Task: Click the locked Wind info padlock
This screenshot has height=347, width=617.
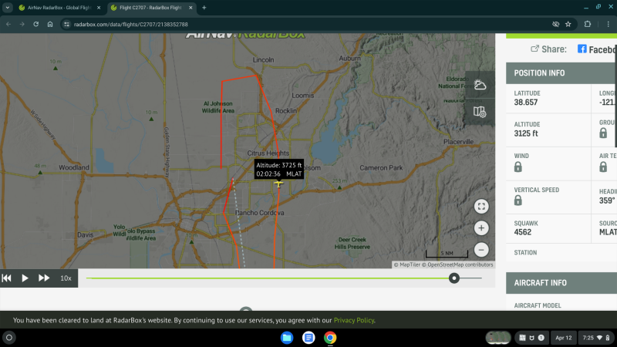Action: click(x=518, y=167)
